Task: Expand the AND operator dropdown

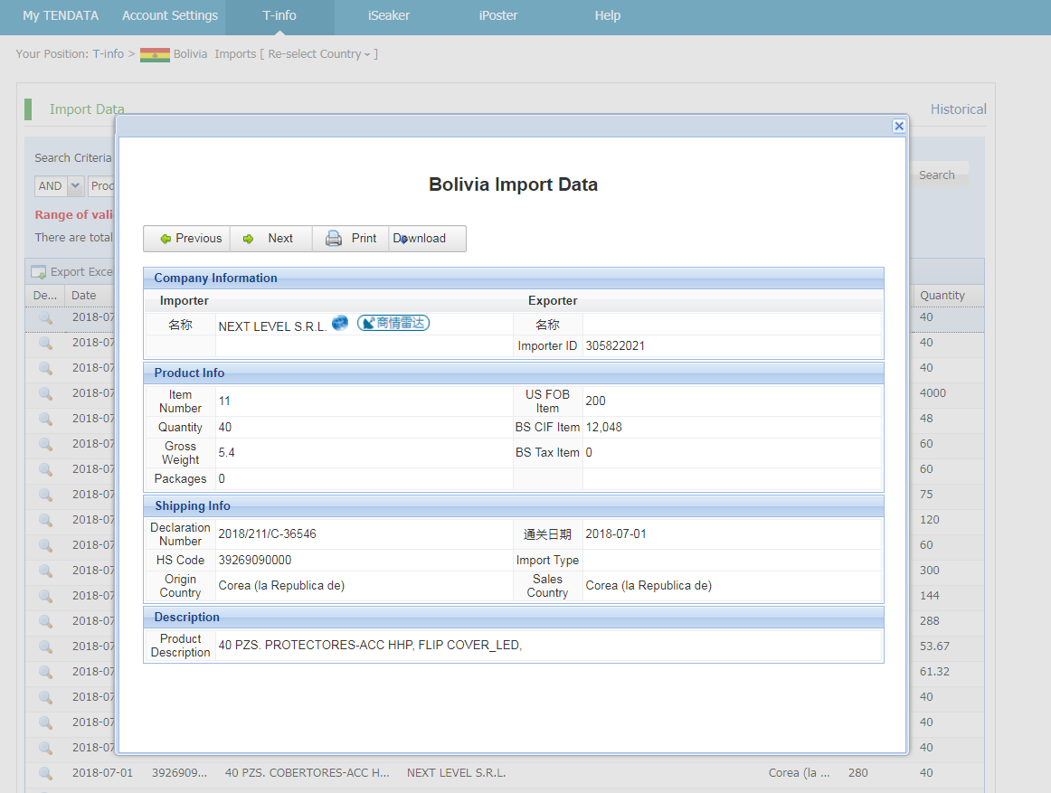Action: tap(75, 186)
